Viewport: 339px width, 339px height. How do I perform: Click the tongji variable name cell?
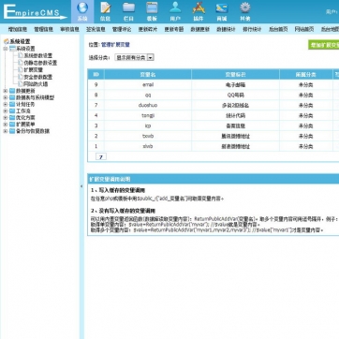coord(148,115)
